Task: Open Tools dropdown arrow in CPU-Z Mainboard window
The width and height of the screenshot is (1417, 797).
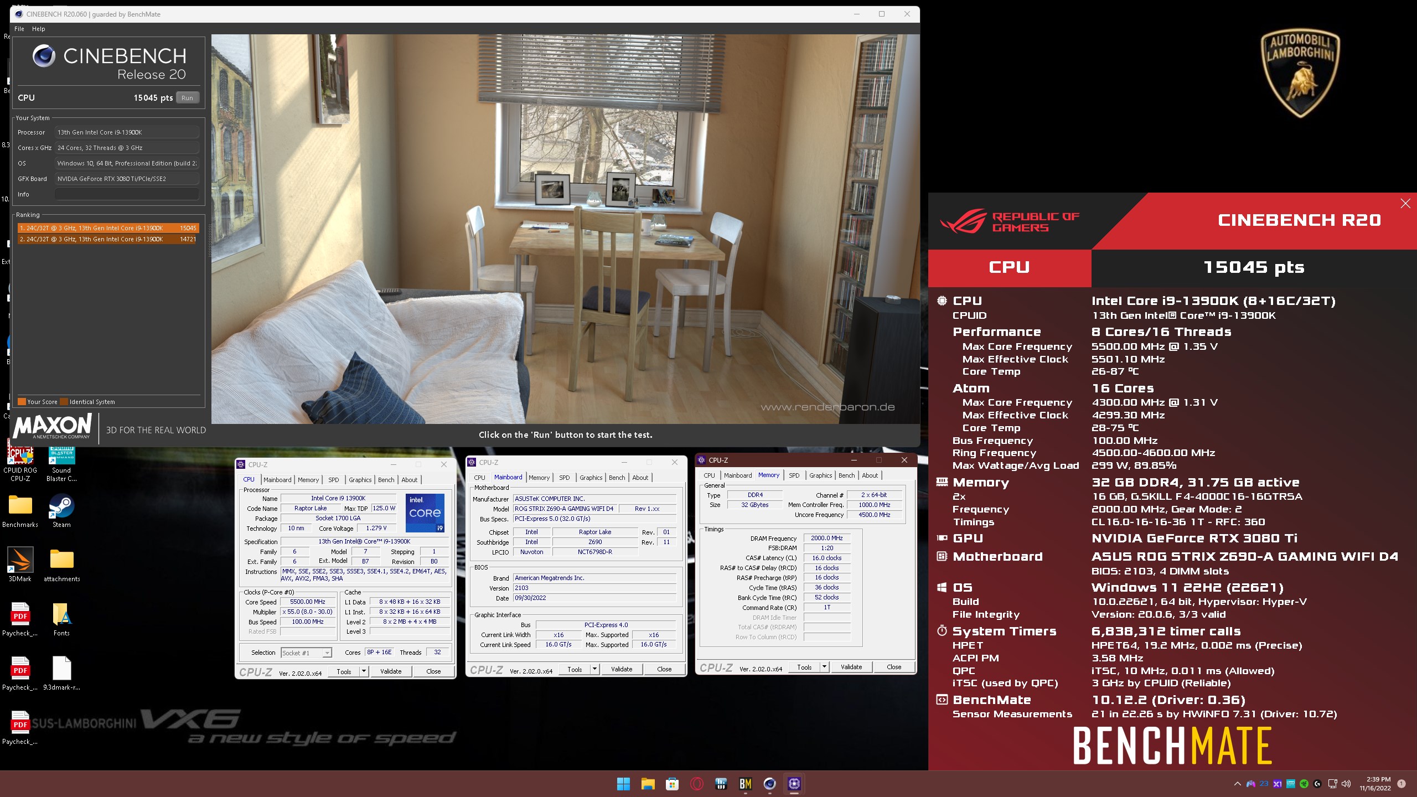Action: tap(594, 669)
